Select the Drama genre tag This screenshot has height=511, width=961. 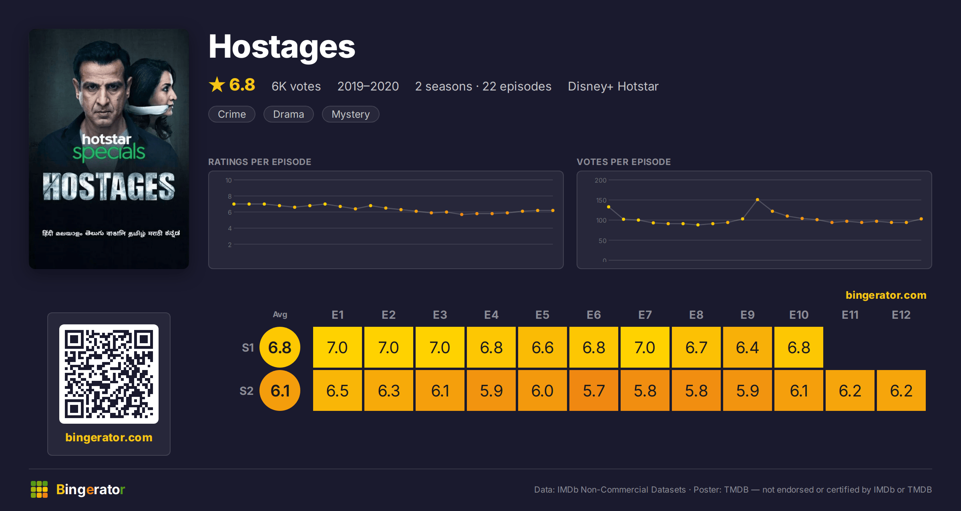click(289, 114)
